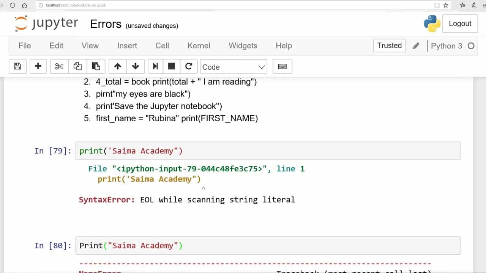Save notebook with the floppy disk icon
The image size is (486, 273).
click(17, 66)
